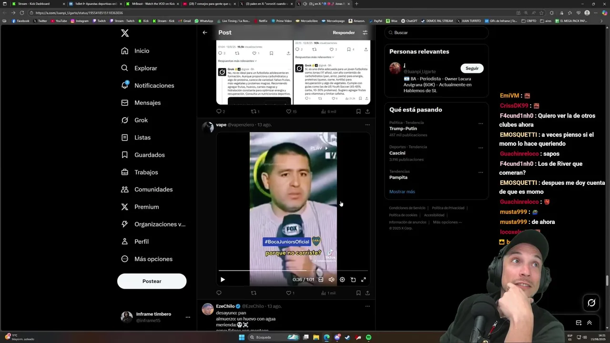Open Comunidades in the sidebar
The width and height of the screenshot is (610, 343).
[147, 190]
